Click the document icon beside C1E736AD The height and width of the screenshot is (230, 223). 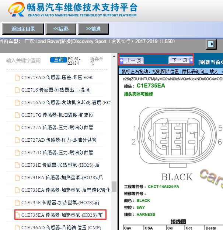17,227
